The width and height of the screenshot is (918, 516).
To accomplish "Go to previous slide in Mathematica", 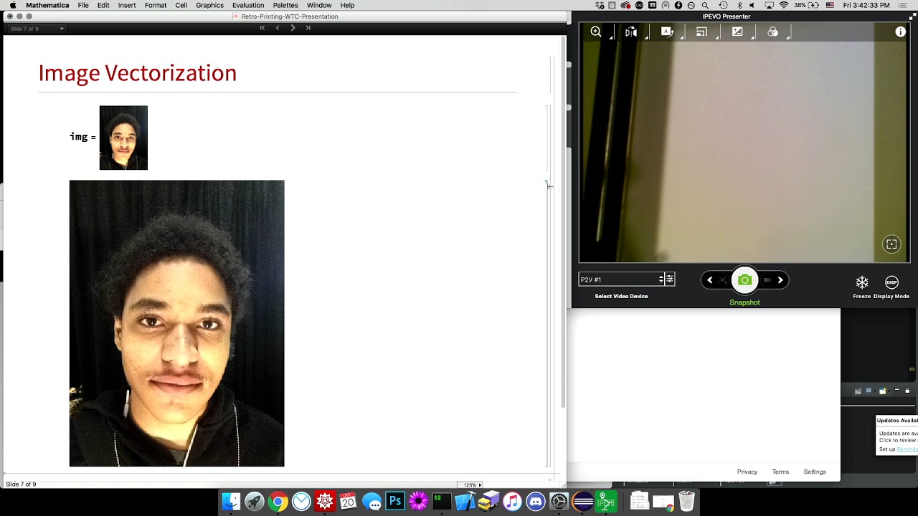I will click(x=278, y=28).
